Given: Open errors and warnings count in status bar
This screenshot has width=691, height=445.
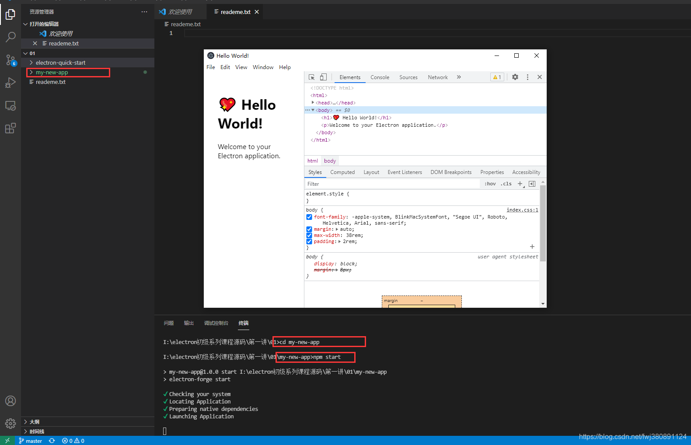Looking at the screenshot, I should coord(73,441).
